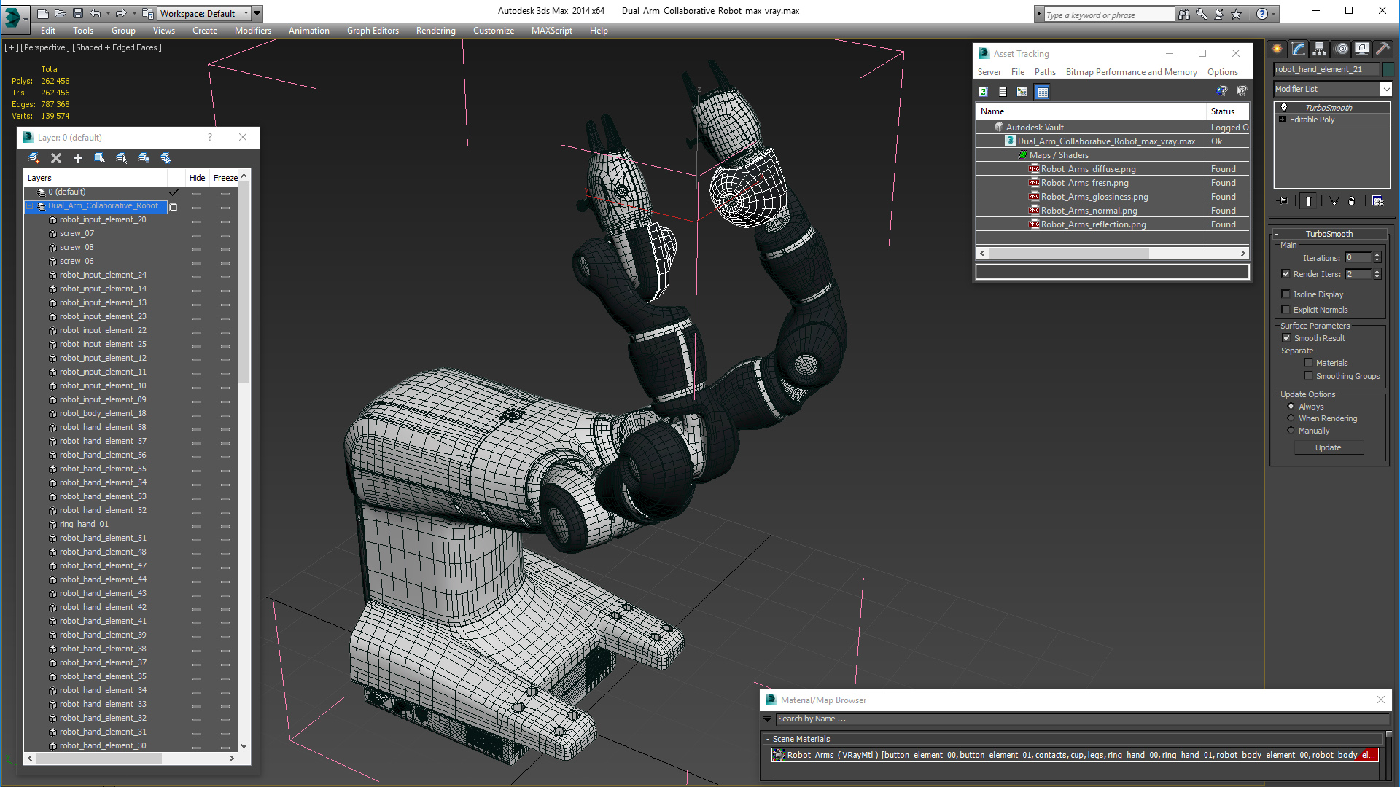Open the Motion panel tab

pos(1341,49)
